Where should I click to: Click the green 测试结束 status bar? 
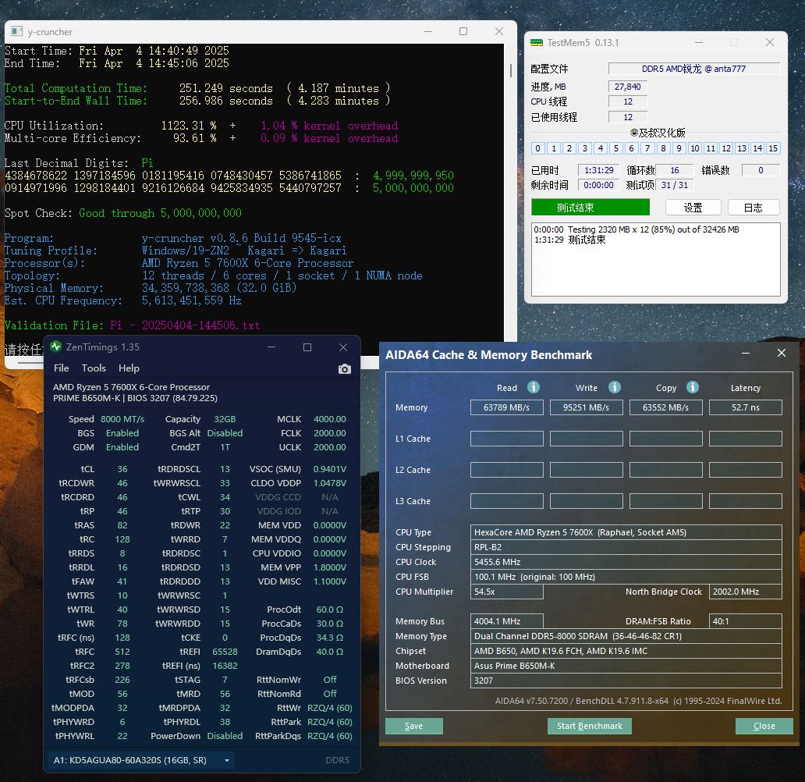coord(590,208)
